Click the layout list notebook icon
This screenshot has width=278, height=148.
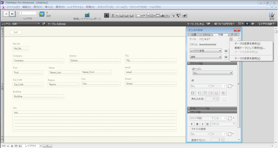[42, 14]
